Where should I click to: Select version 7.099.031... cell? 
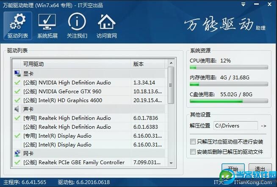pyautogui.click(x=147, y=162)
